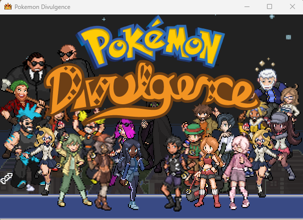The image size is (303, 220).
Task: Click the yellow Pokémon logo on title screen
Action: click(150, 42)
